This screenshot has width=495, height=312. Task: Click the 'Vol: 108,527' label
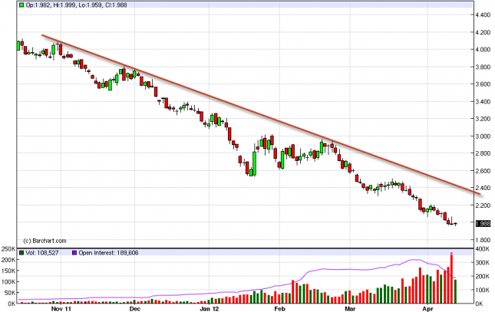pyautogui.click(x=42, y=253)
